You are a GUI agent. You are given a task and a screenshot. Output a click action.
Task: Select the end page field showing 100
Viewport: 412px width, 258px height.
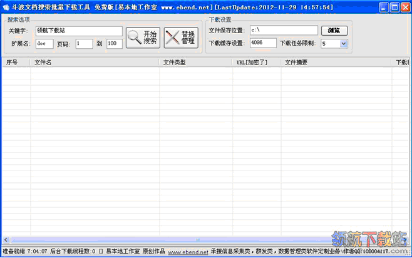[115, 44]
